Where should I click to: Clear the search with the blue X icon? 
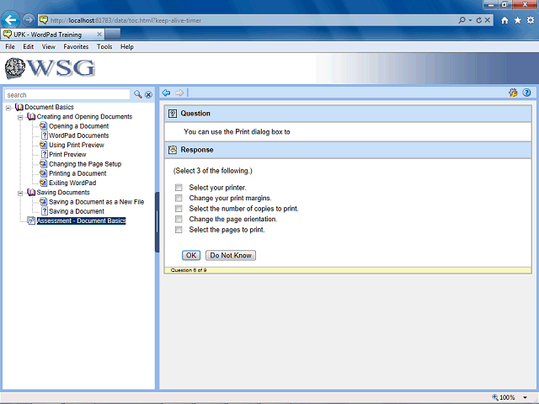(x=148, y=94)
